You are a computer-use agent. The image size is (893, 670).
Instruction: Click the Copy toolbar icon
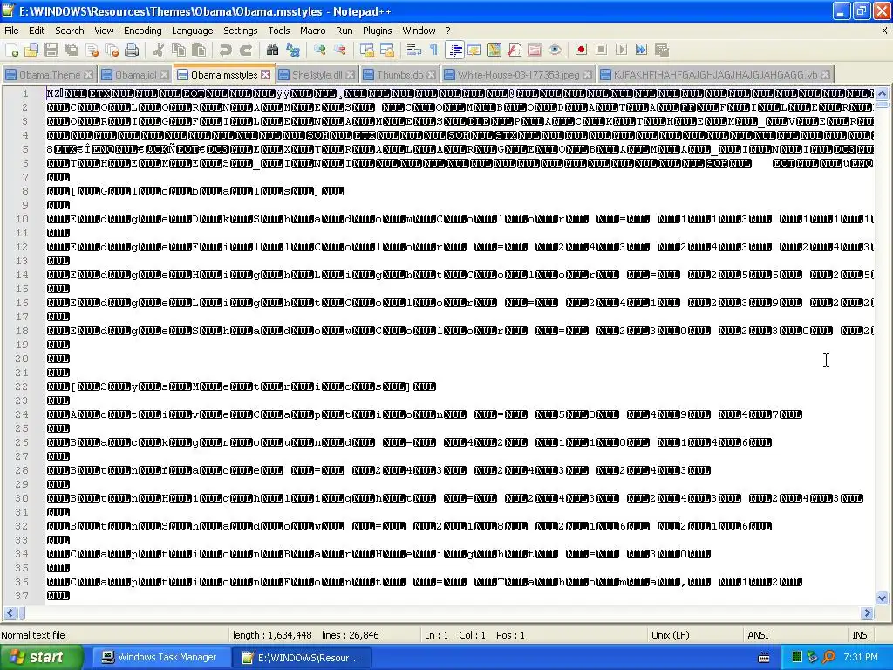pos(178,50)
